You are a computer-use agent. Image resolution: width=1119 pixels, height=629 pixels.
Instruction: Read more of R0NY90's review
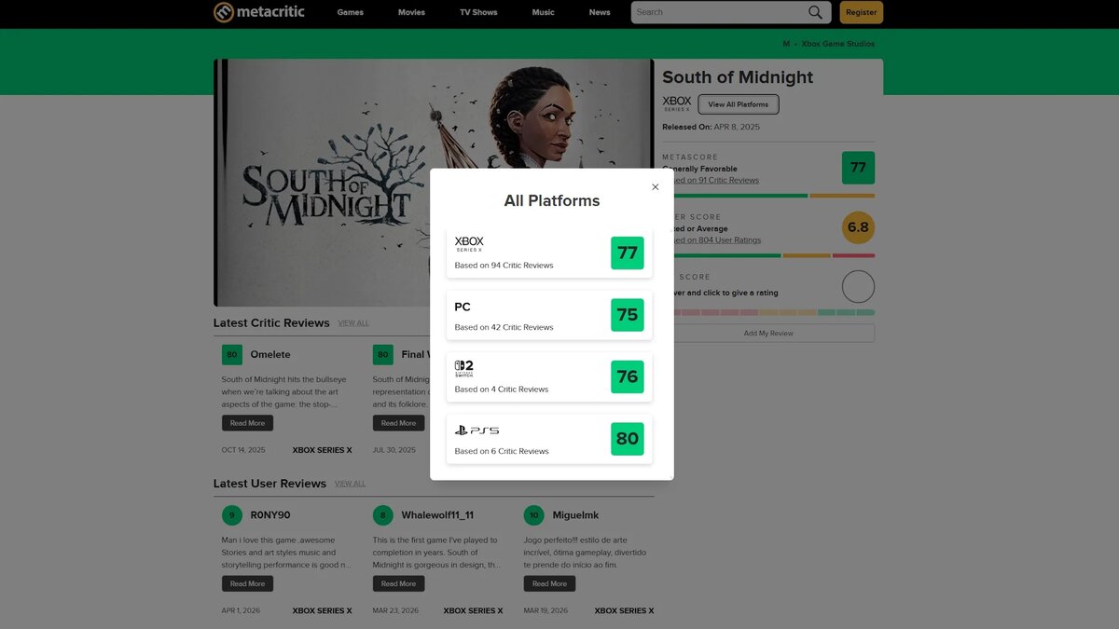coord(247,583)
